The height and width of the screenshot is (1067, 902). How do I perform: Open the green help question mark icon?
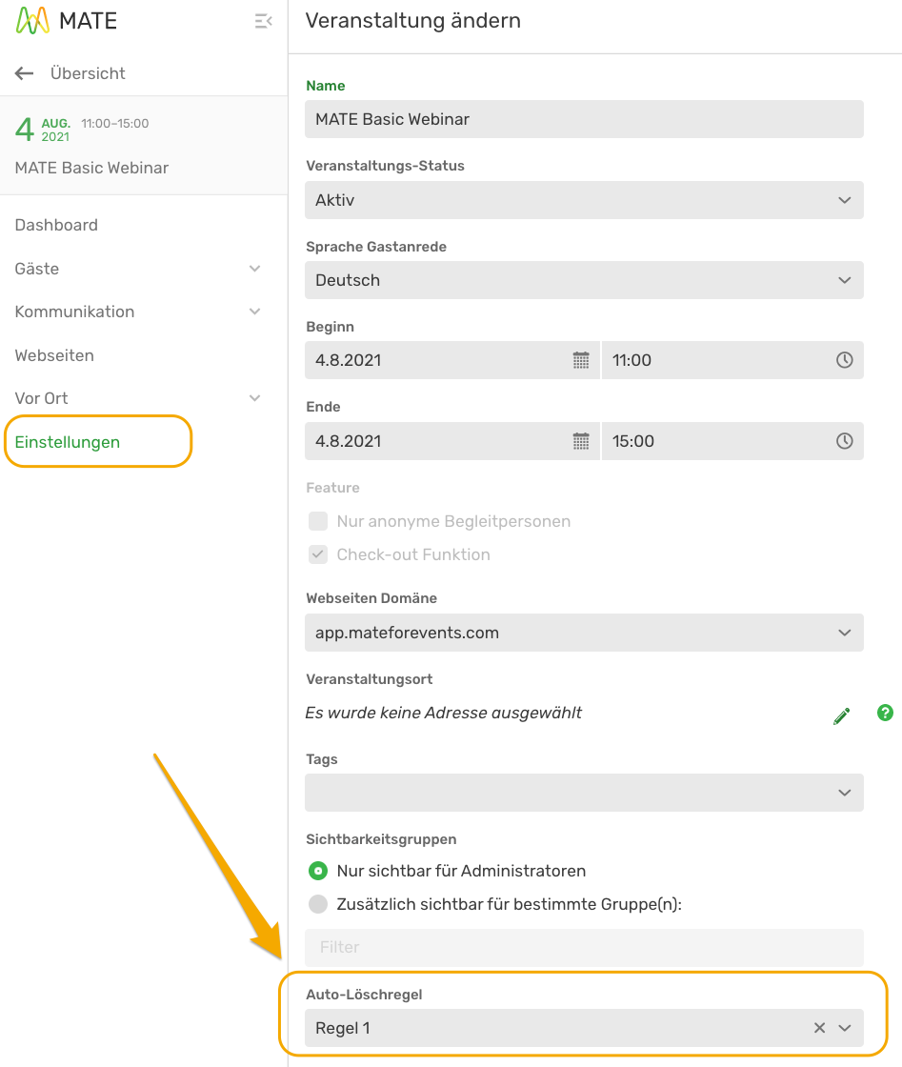[885, 713]
